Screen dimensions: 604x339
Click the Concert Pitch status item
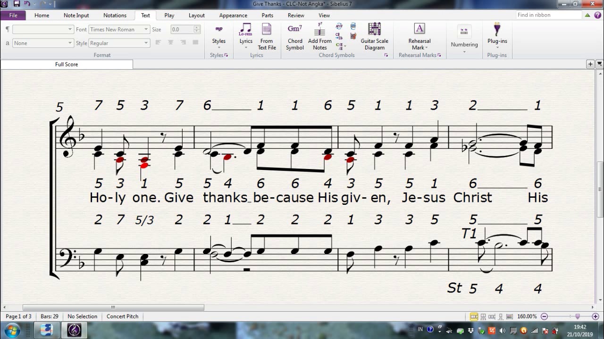pyautogui.click(x=123, y=316)
